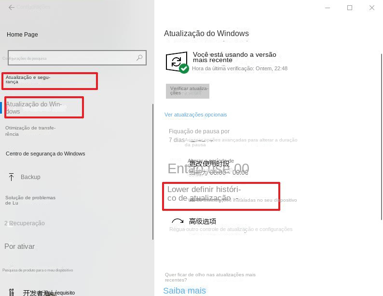Maximize the settings window
This screenshot has height=296, width=383.
click(350, 8)
